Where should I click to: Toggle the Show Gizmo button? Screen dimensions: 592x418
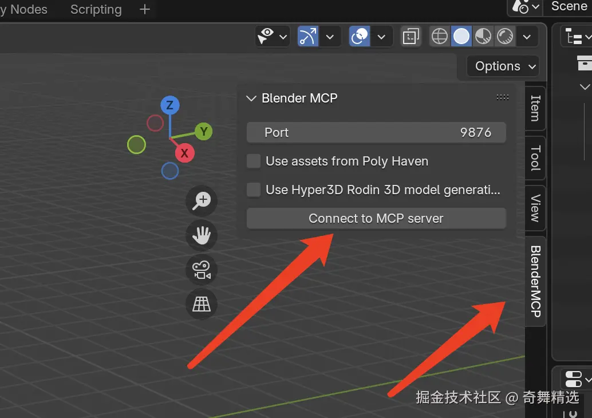307,36
